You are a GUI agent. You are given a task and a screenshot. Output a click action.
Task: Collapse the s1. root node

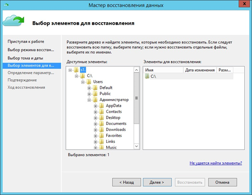click(x=70, y=70)
